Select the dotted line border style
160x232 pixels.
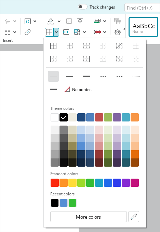(103, 76)
